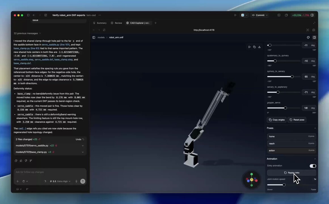Screen dimensions: 329x204
Task: Open the thread options ellipsis menu
Action: coord(100,15)
